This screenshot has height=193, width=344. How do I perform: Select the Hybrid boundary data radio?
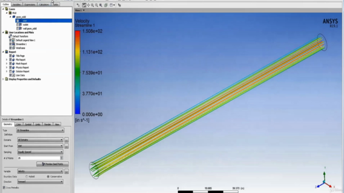(26, 176)
